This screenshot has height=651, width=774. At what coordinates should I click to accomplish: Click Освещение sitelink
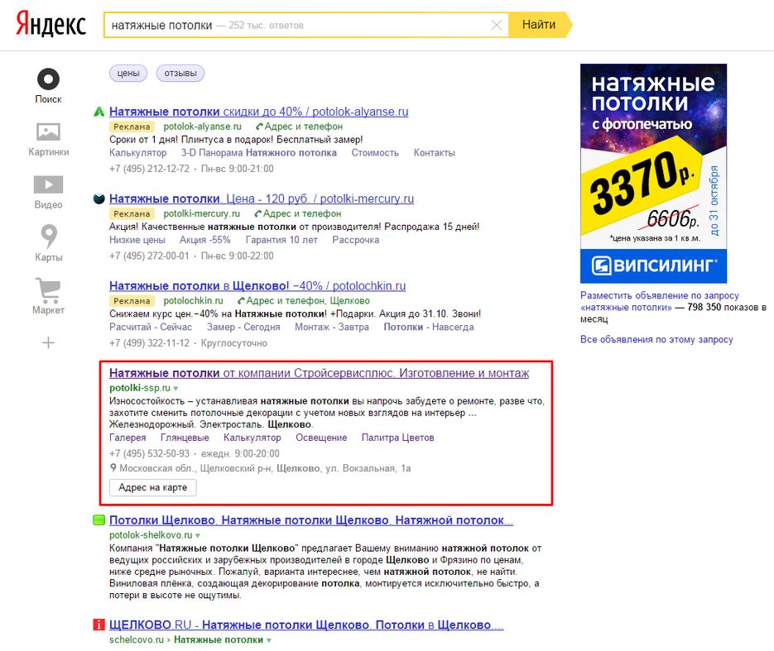321,438
